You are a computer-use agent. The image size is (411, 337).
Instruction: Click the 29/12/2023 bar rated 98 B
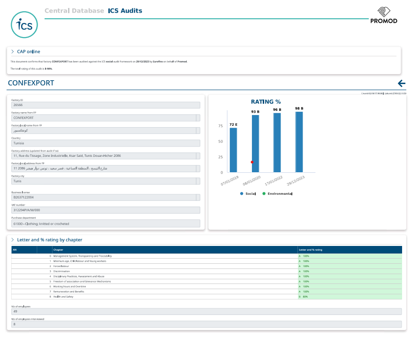click(x=299, y=142)
